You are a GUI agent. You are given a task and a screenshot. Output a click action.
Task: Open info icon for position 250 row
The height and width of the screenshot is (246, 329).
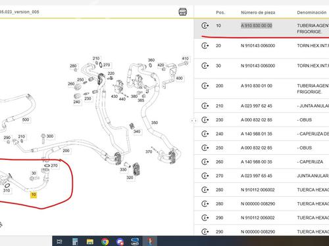(205, 148)
